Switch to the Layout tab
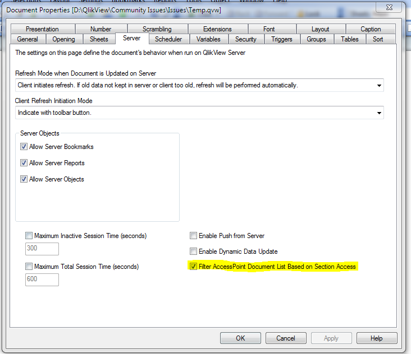Viewport: 411px width, 354px height. click(x=320, y=29)
